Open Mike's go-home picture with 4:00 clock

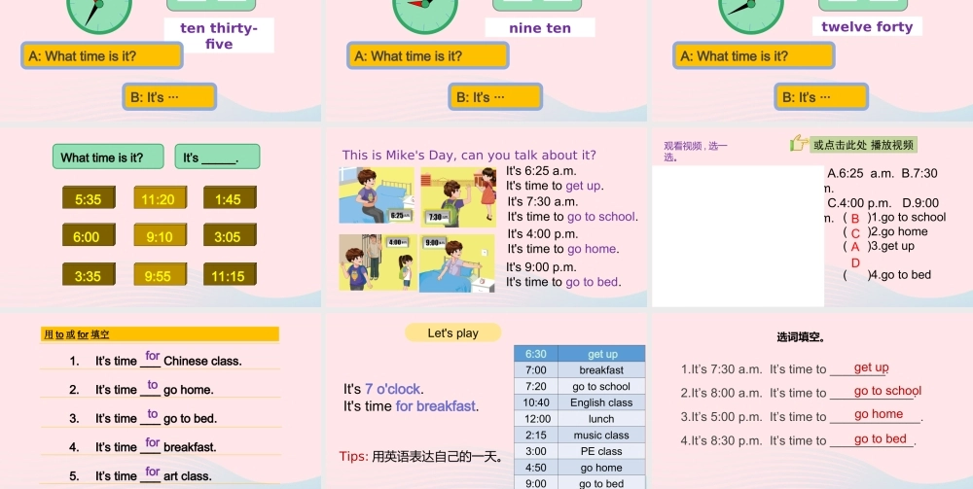377,262
